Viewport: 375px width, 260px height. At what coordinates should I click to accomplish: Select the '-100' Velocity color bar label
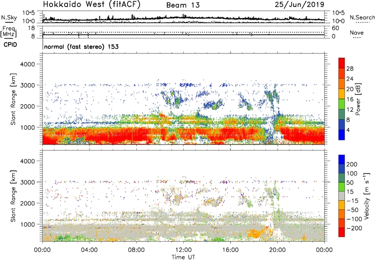pos(354,219)
